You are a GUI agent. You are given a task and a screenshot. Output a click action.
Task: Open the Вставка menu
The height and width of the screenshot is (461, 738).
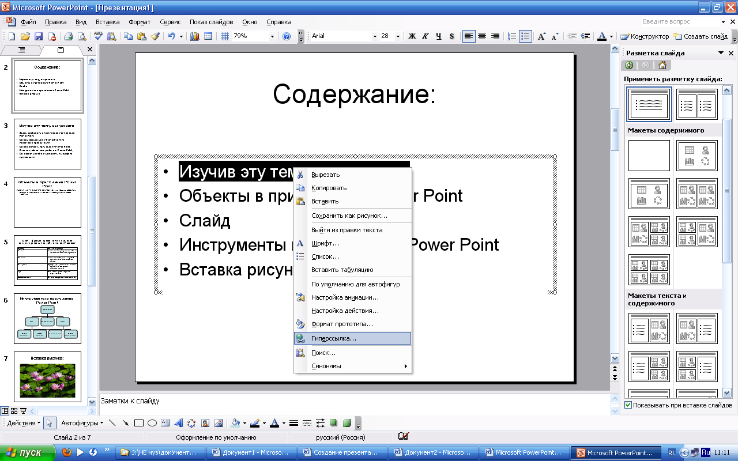[x=107, y=22]
